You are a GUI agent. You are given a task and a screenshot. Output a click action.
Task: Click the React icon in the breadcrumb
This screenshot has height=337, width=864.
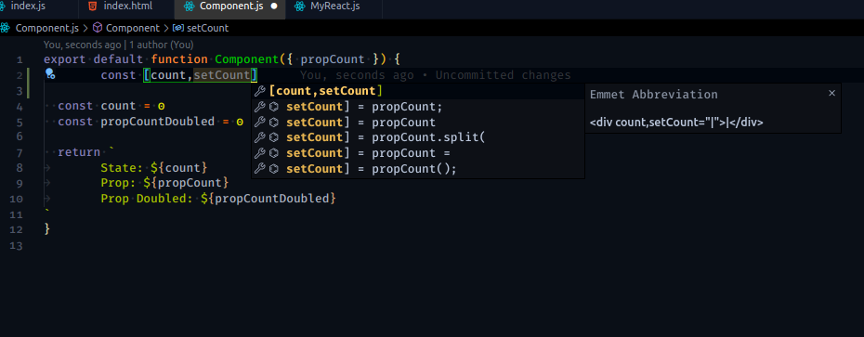[x=6, y=28]
